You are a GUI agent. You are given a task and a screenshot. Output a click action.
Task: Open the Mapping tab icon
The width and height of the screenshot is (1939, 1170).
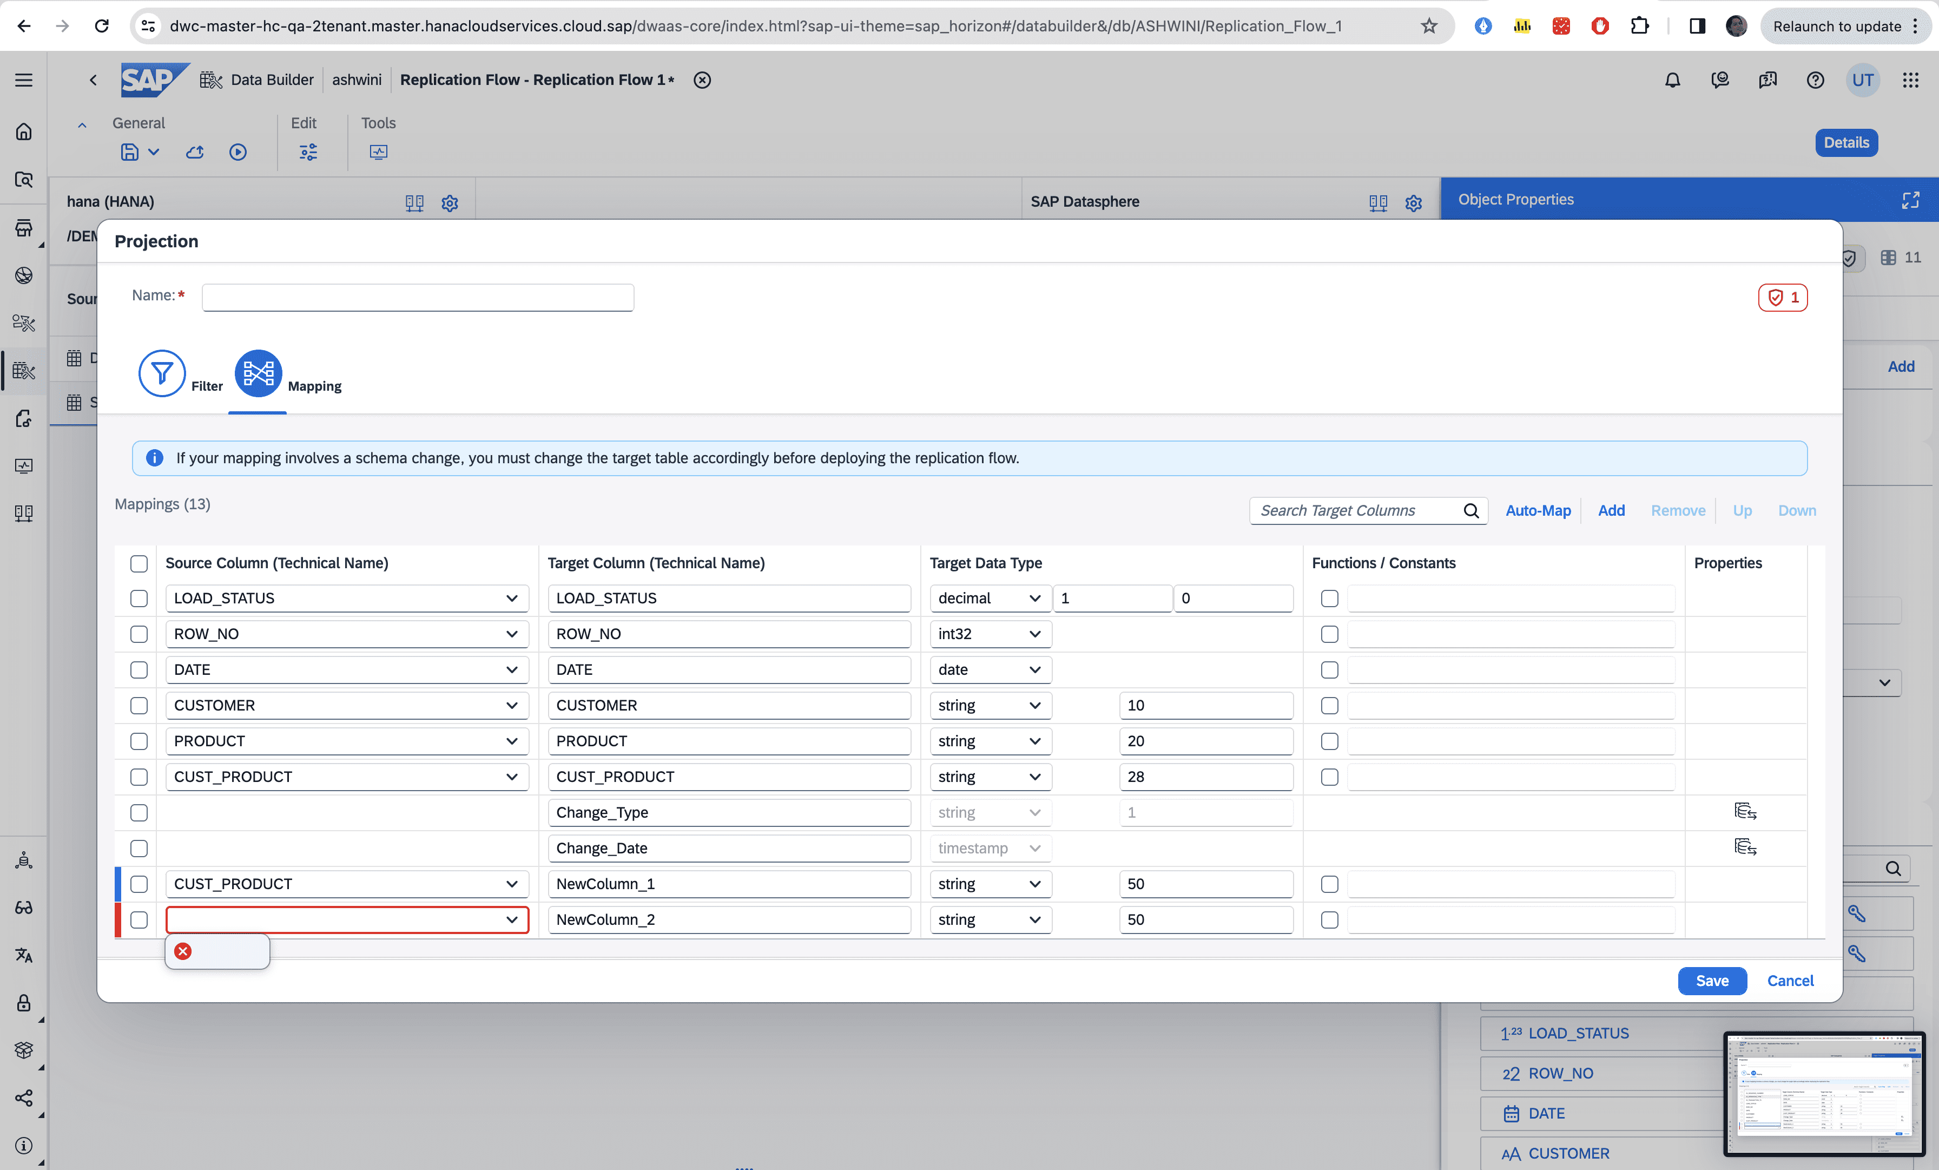(x=258, y=372)
